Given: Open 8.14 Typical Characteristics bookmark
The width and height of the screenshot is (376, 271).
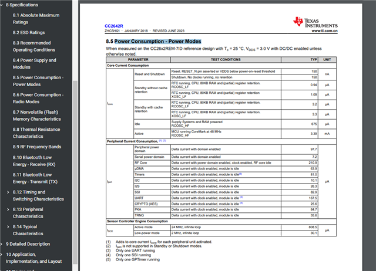Looking at the screenshot, I should tap(28, 230).
